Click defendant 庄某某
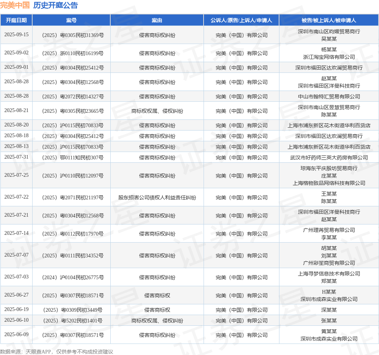Screen dimensions: 379x355 329,176
